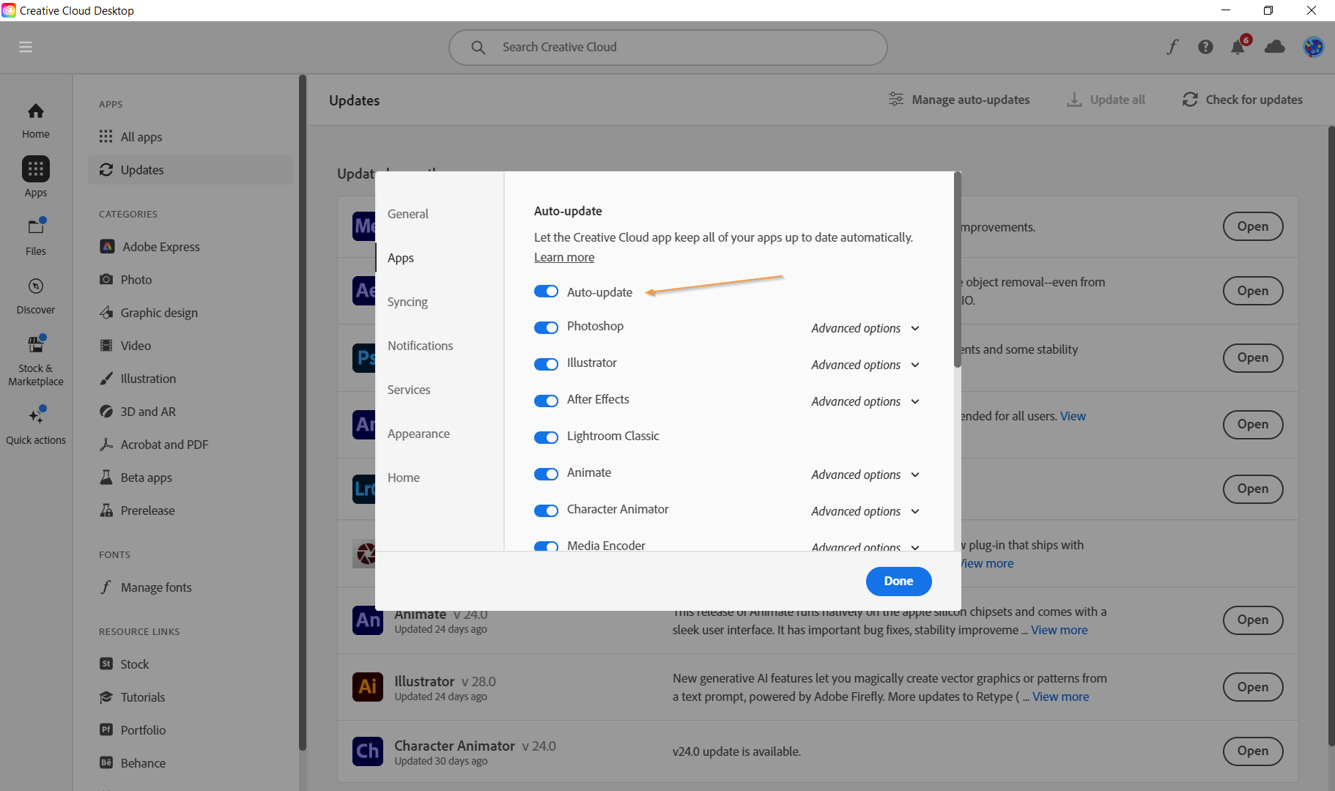Click the Search Creative Cloud field

[668, 47]
